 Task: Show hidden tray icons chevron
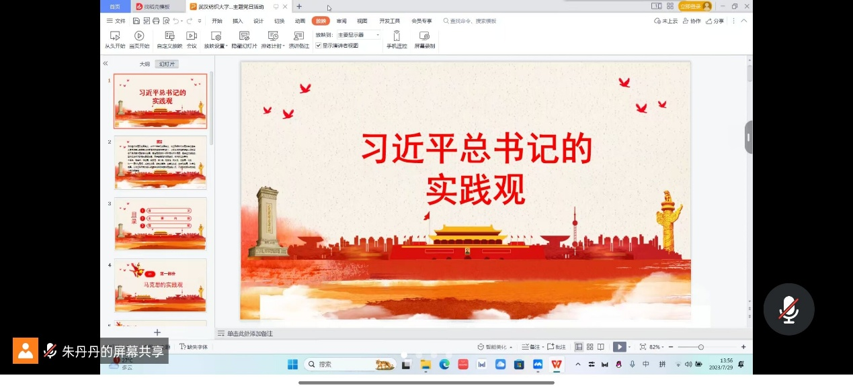click(577, 364)
